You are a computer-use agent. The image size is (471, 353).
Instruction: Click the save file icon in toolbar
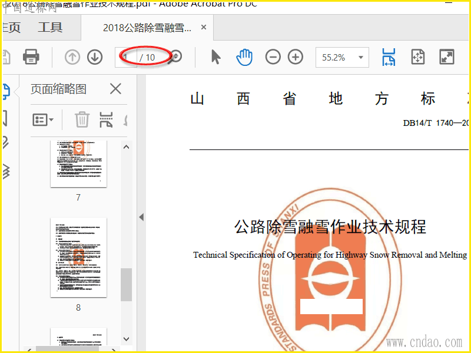[x=6, y=57]
